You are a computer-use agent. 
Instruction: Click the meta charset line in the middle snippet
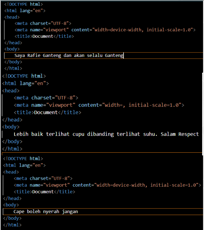(46, 98)
